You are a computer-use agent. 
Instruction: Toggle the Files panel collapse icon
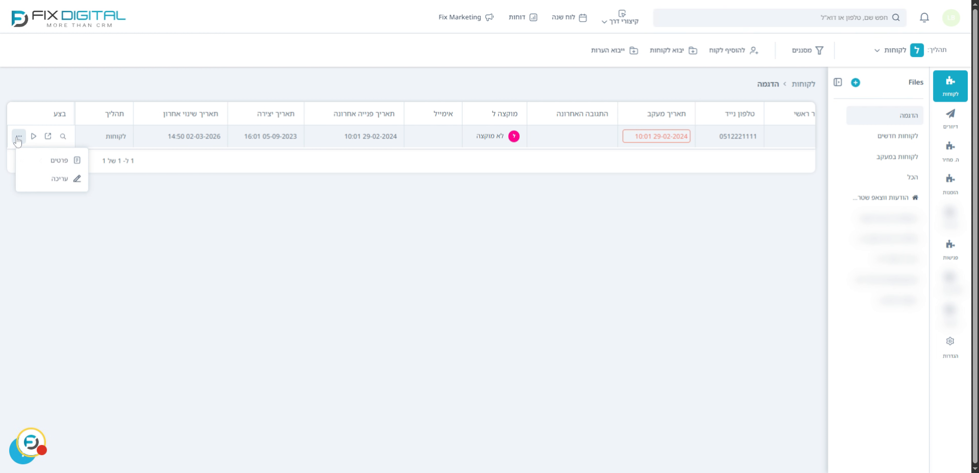[838, 83]
